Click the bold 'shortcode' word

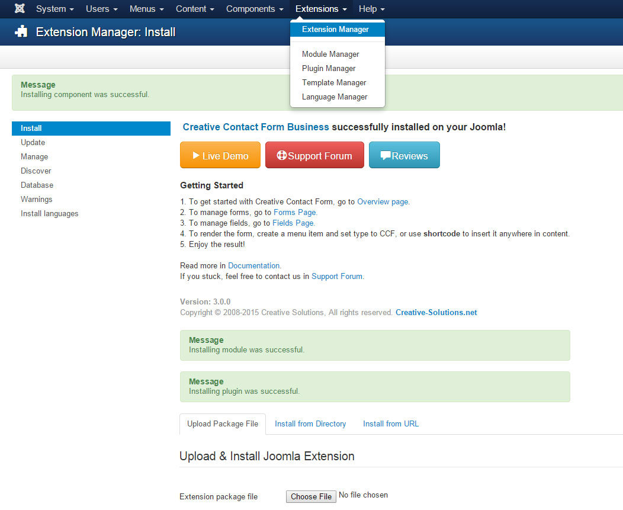click(442, 234)
